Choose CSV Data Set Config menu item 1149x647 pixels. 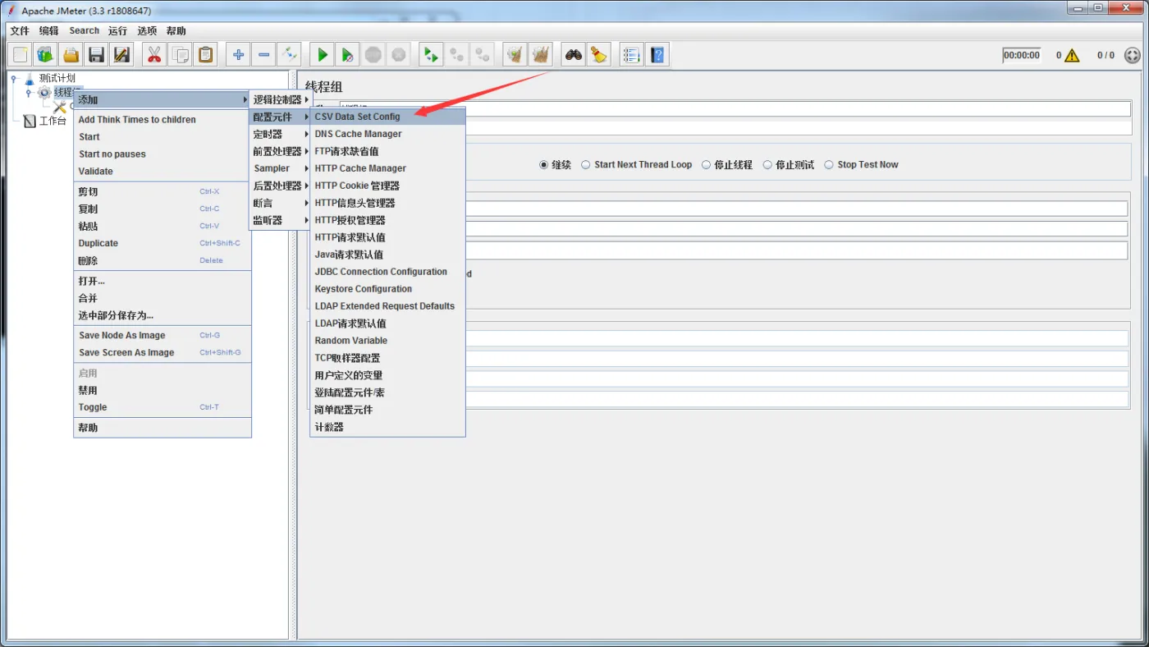click(x=358, y=117)
